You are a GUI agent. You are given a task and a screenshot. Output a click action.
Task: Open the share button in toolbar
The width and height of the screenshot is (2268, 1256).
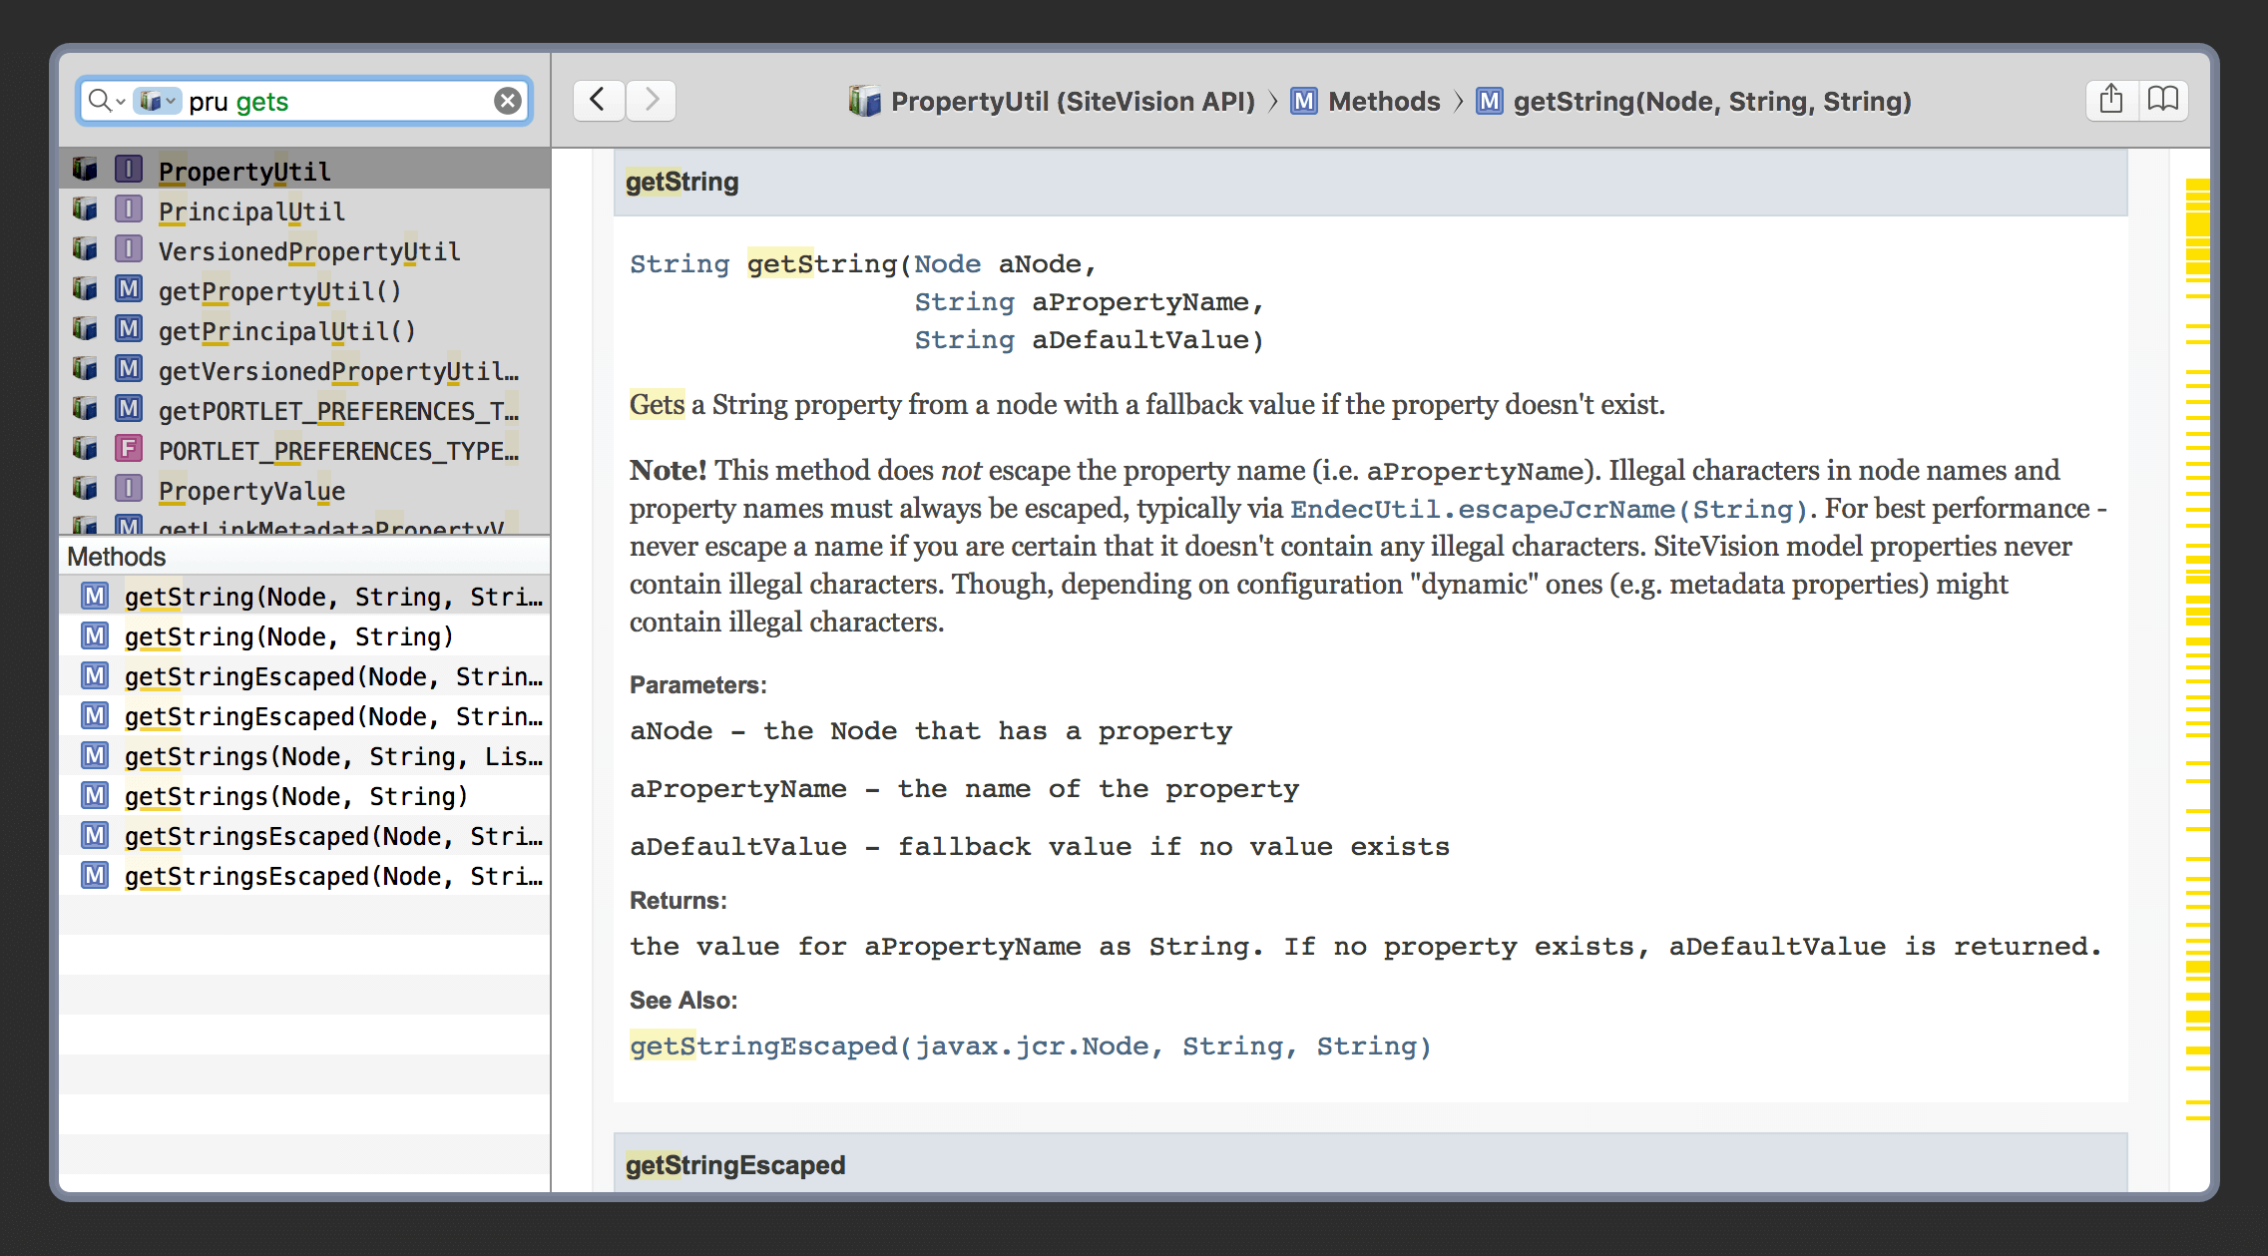[x=2111, y=101]
